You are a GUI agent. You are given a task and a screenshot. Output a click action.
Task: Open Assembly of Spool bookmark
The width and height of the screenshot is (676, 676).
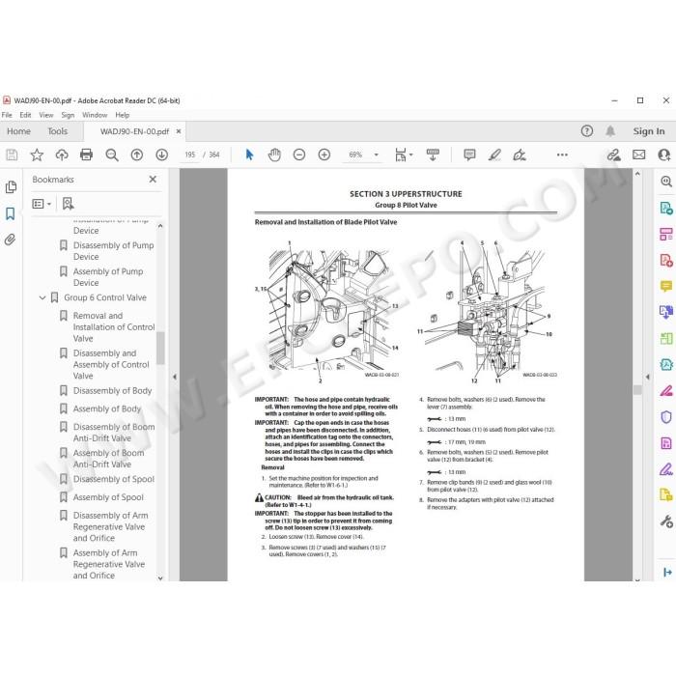[108, 497]
